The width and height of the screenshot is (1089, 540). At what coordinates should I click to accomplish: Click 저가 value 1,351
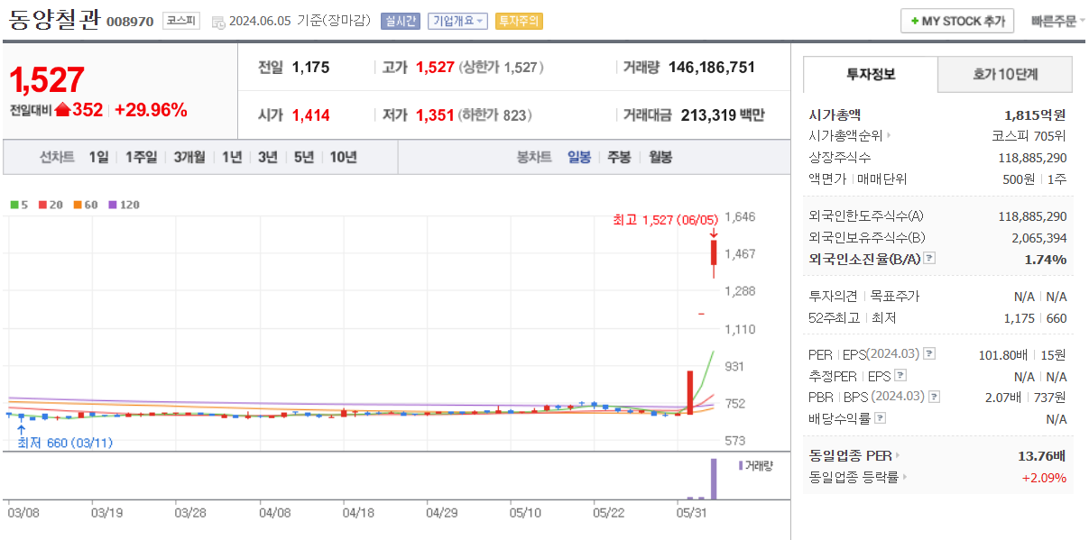435,115
